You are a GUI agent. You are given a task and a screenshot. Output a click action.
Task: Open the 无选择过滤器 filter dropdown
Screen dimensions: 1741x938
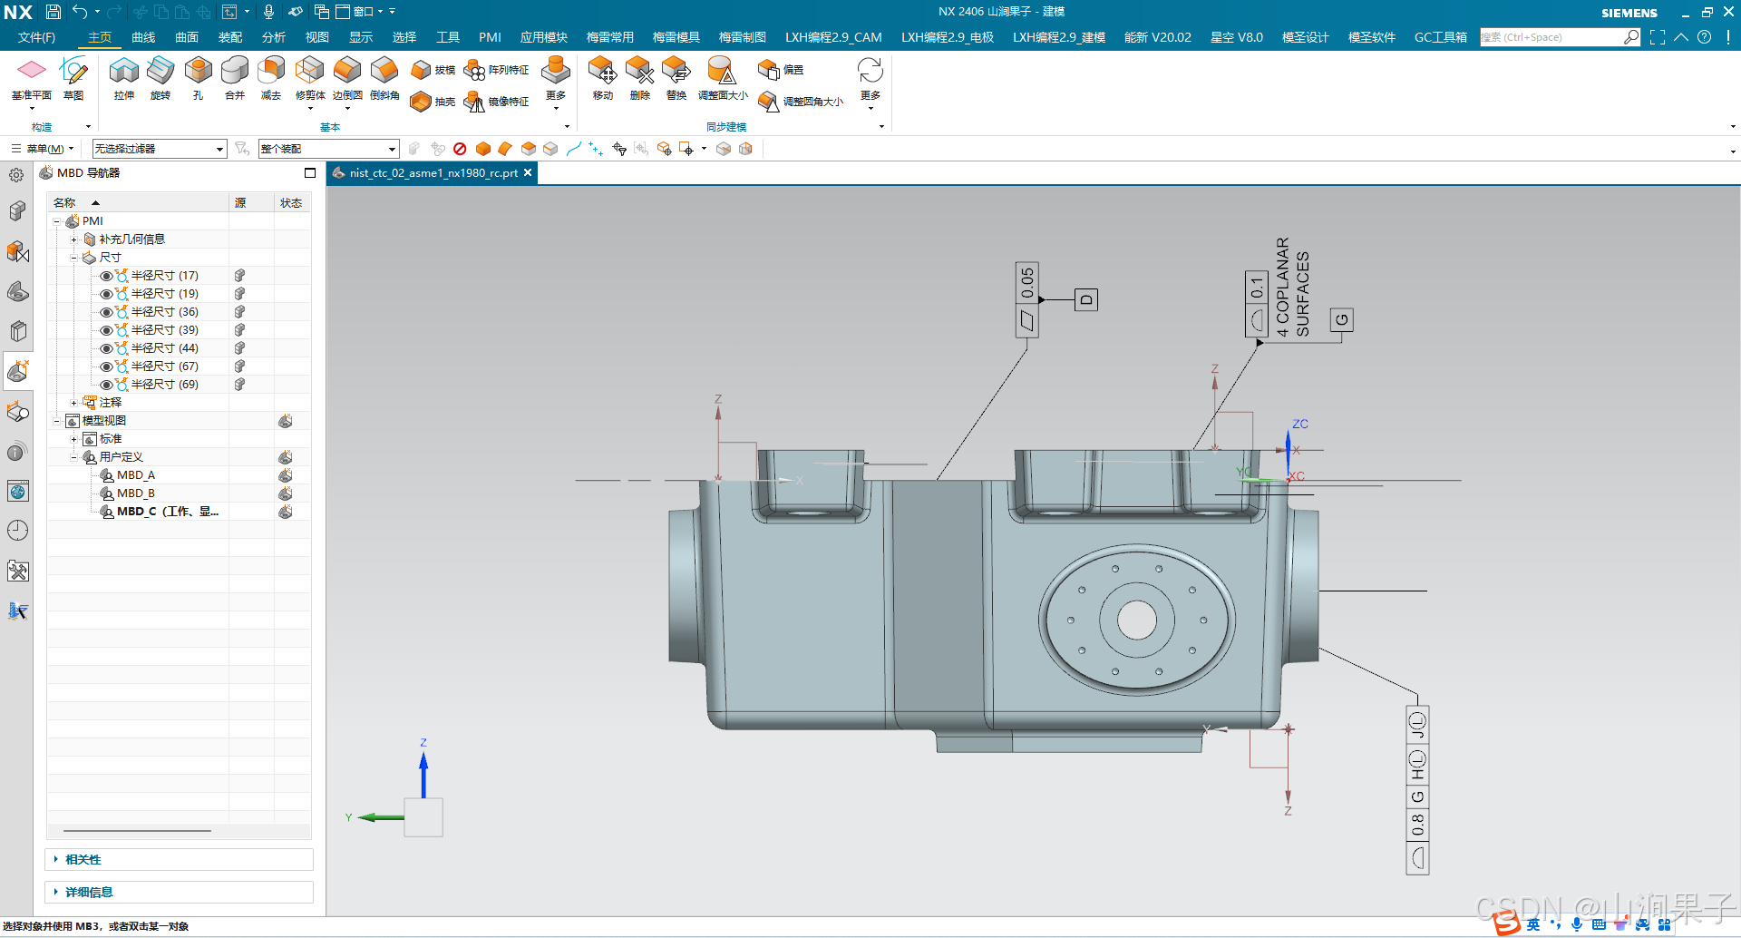click(160, 149)
